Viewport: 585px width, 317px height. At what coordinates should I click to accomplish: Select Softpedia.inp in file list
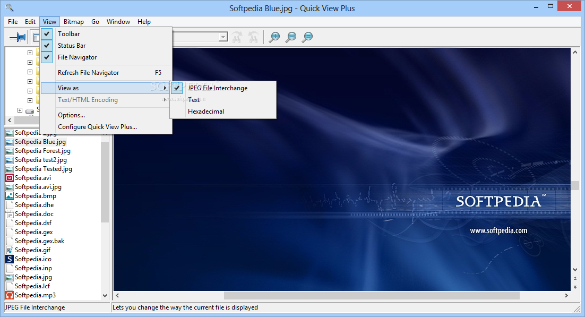(33, 268)
